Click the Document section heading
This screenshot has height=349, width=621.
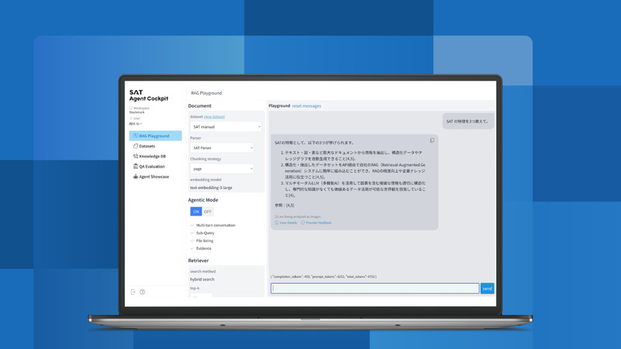coord(199,106)
